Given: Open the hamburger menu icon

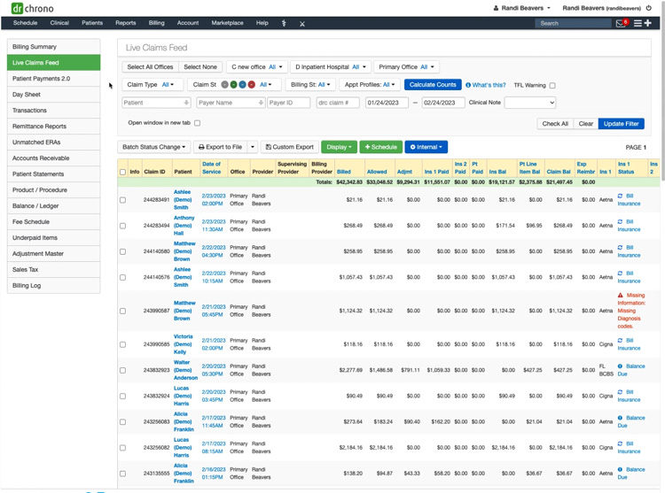Looking at the screenshot, I should [638, 23].
